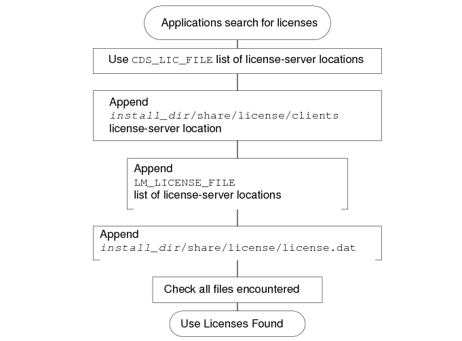Click "Append" above the clients path

(x=128, y=102)
